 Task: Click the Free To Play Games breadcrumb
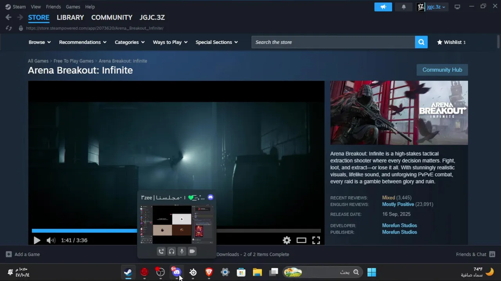[74, 61]
